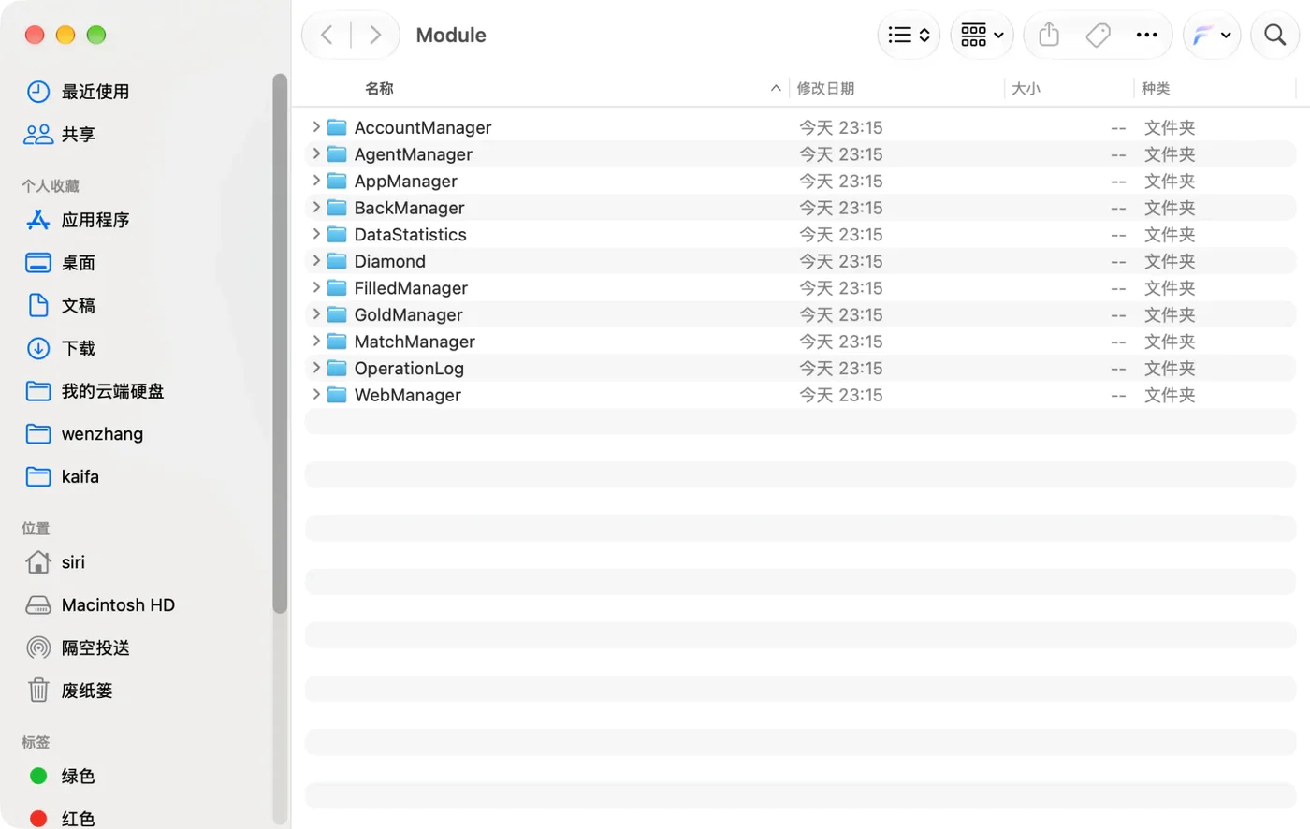Open the grouping options dropdown
This screenshot has height=829, width=1310.
[x=982, y=36]
